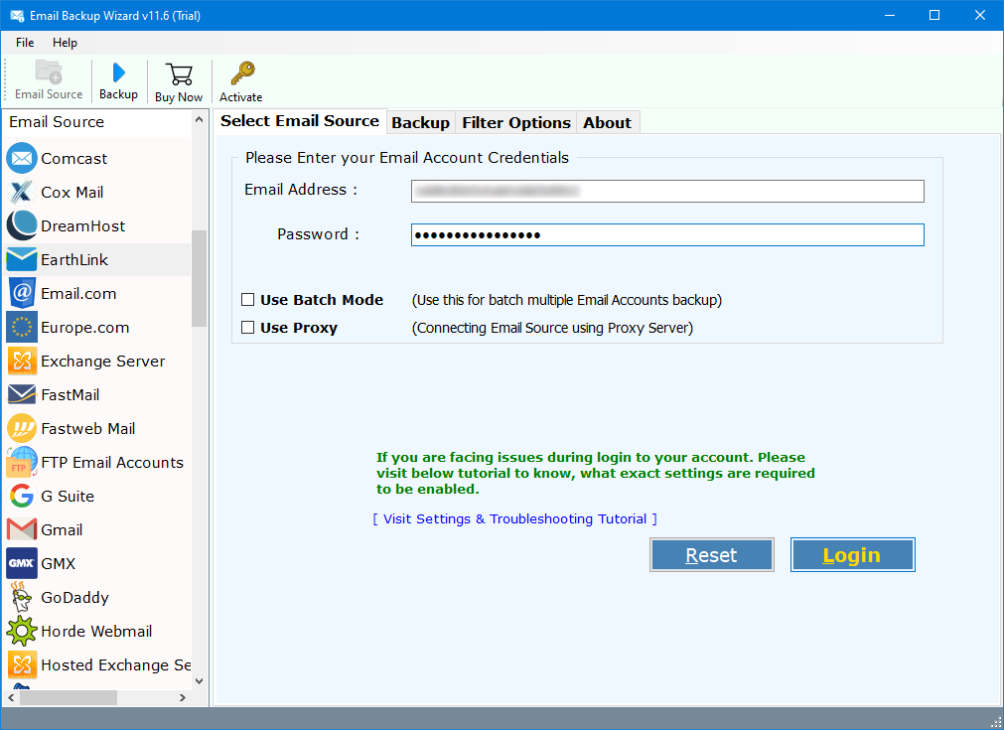Select Comcast text in source list
The height and width of the screenshot is (730, 1004).
(x=74, y=158)
